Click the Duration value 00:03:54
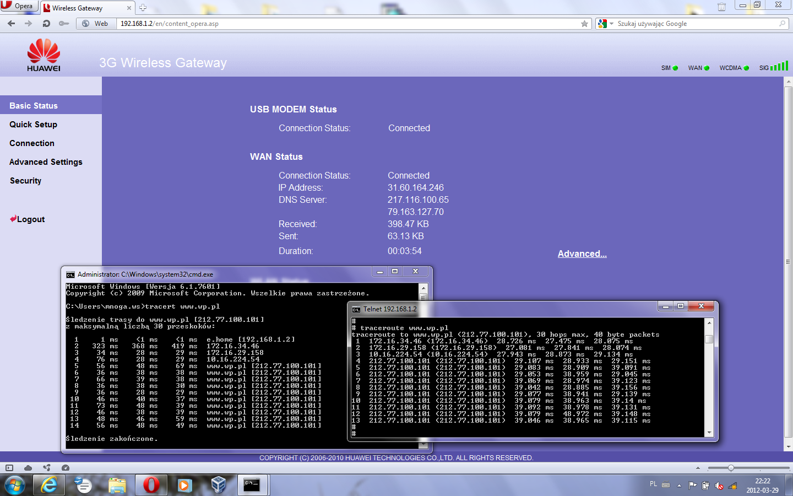Image resolution: width=793 pixels, height=496 pixels. (405, 251)
